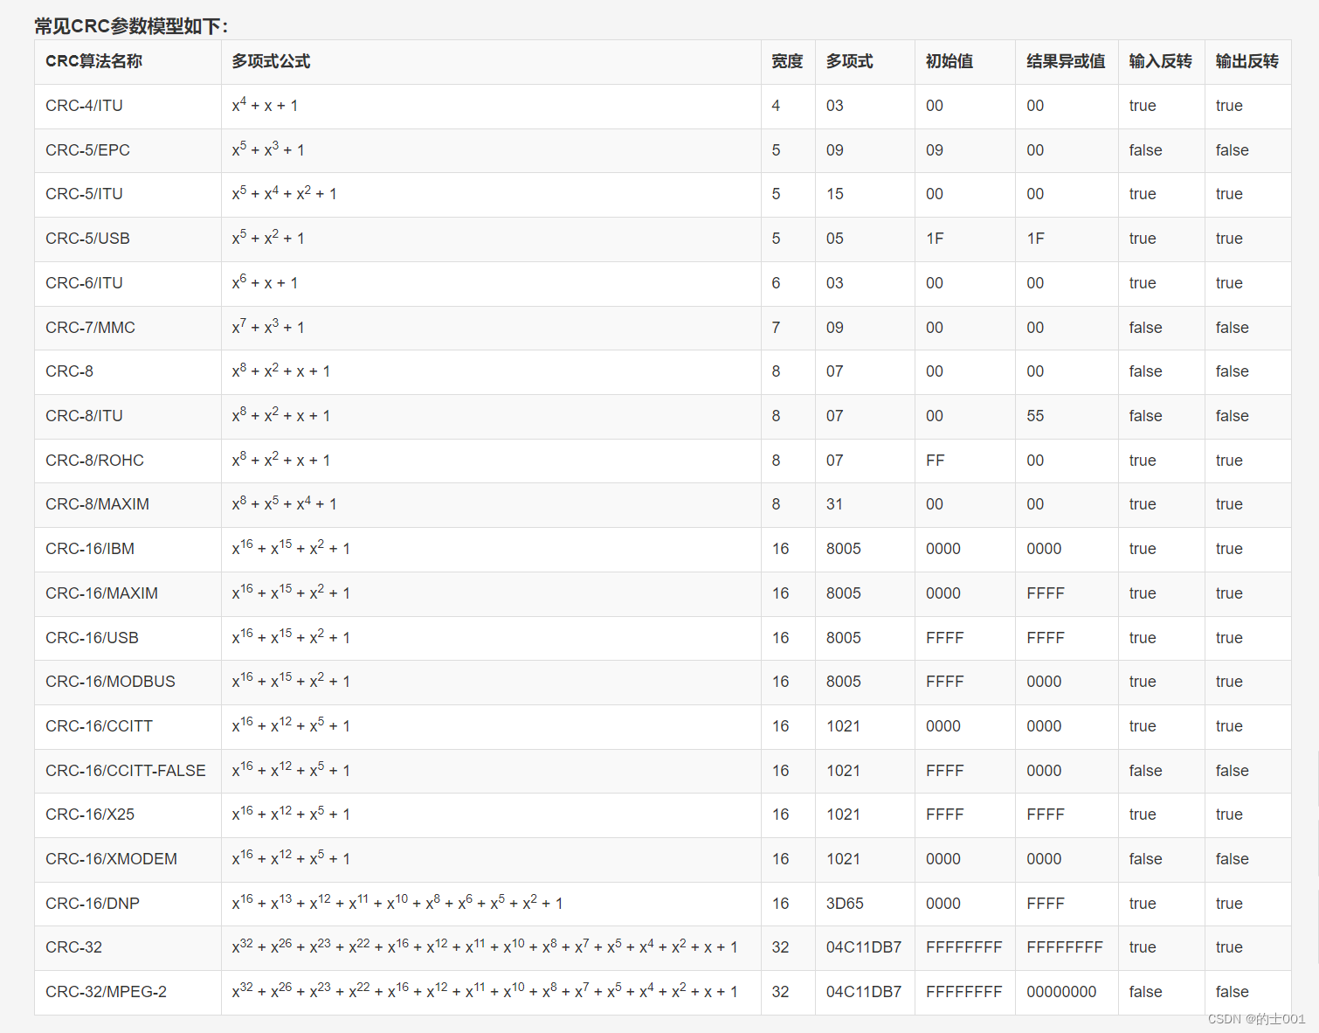Click output reflection 'false' in CRC-16/CCITT-FALSE row

(x=1232, y=771)
